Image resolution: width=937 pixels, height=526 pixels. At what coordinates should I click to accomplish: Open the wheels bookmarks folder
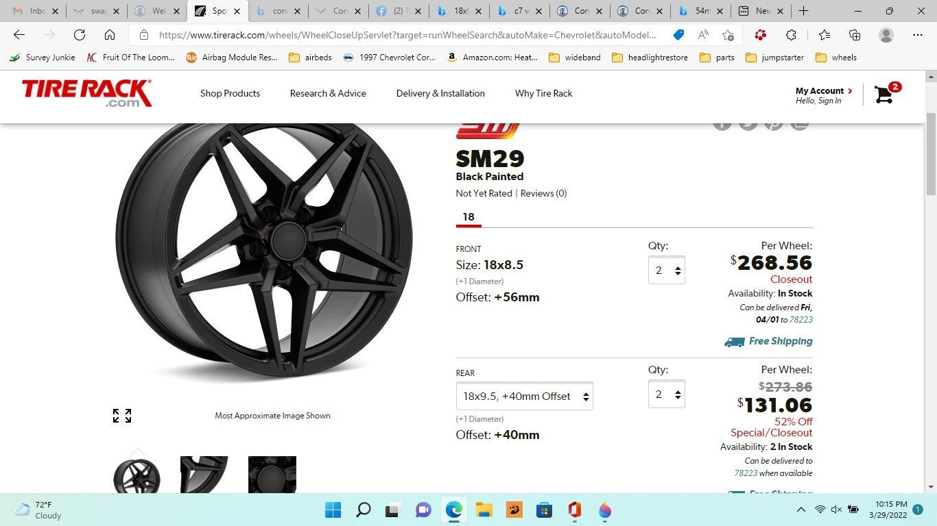click(836, 58)
